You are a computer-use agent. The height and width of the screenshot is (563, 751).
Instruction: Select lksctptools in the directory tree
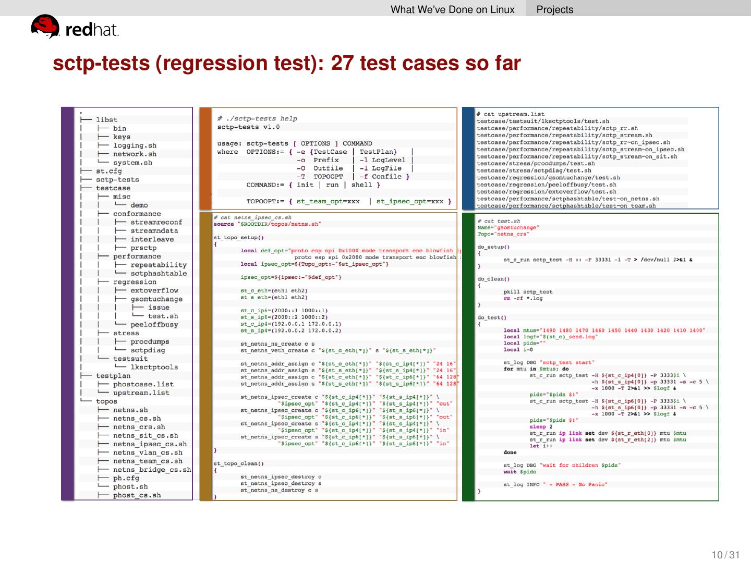(154, 368)
